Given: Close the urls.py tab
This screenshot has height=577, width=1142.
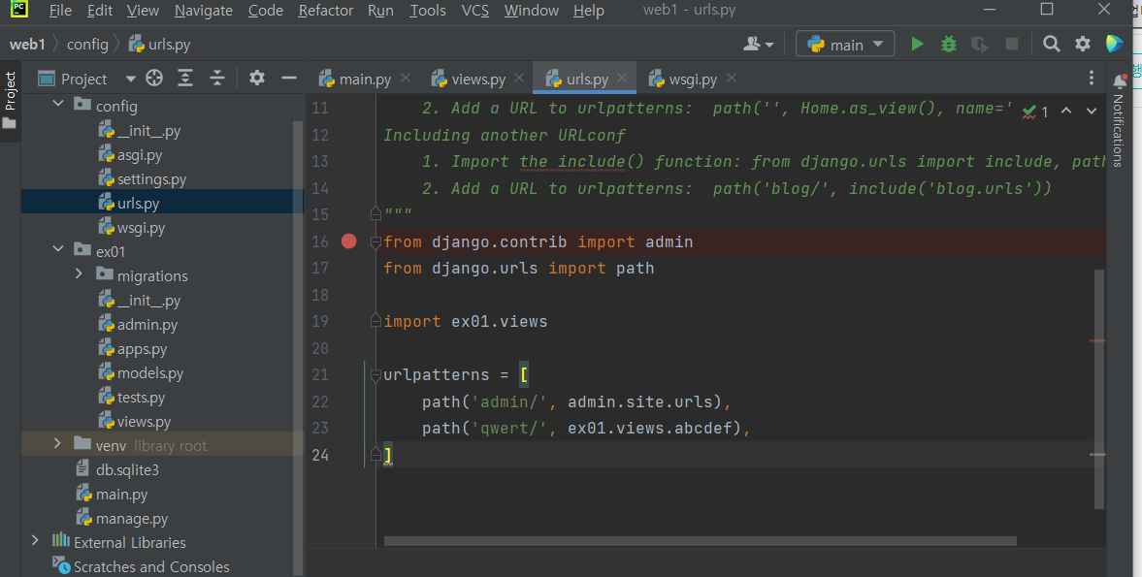Looking at the screenshot, I should pos(622,78).
